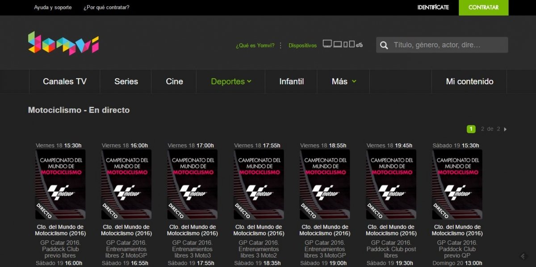Open the Infantil section

point(291,81)
